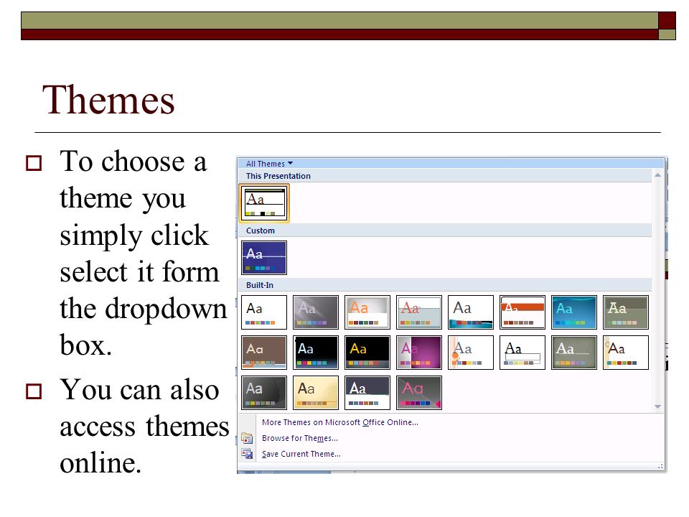689x517 pixels.
Task: Select the black theme with white Aa
Action: (x=316, y=353)
